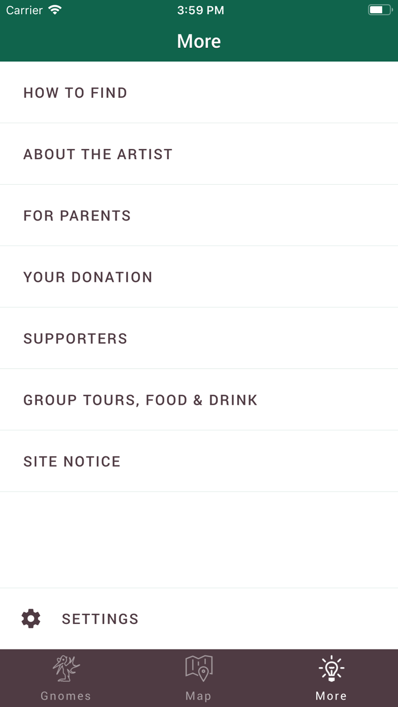Tap the More title in header

[199, 41]
